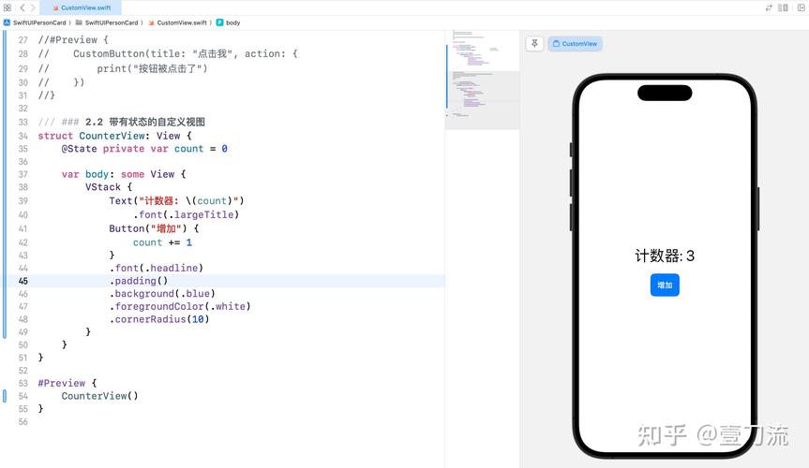
Task: Click 'var body: some View {' line
Action: [124, 174]
